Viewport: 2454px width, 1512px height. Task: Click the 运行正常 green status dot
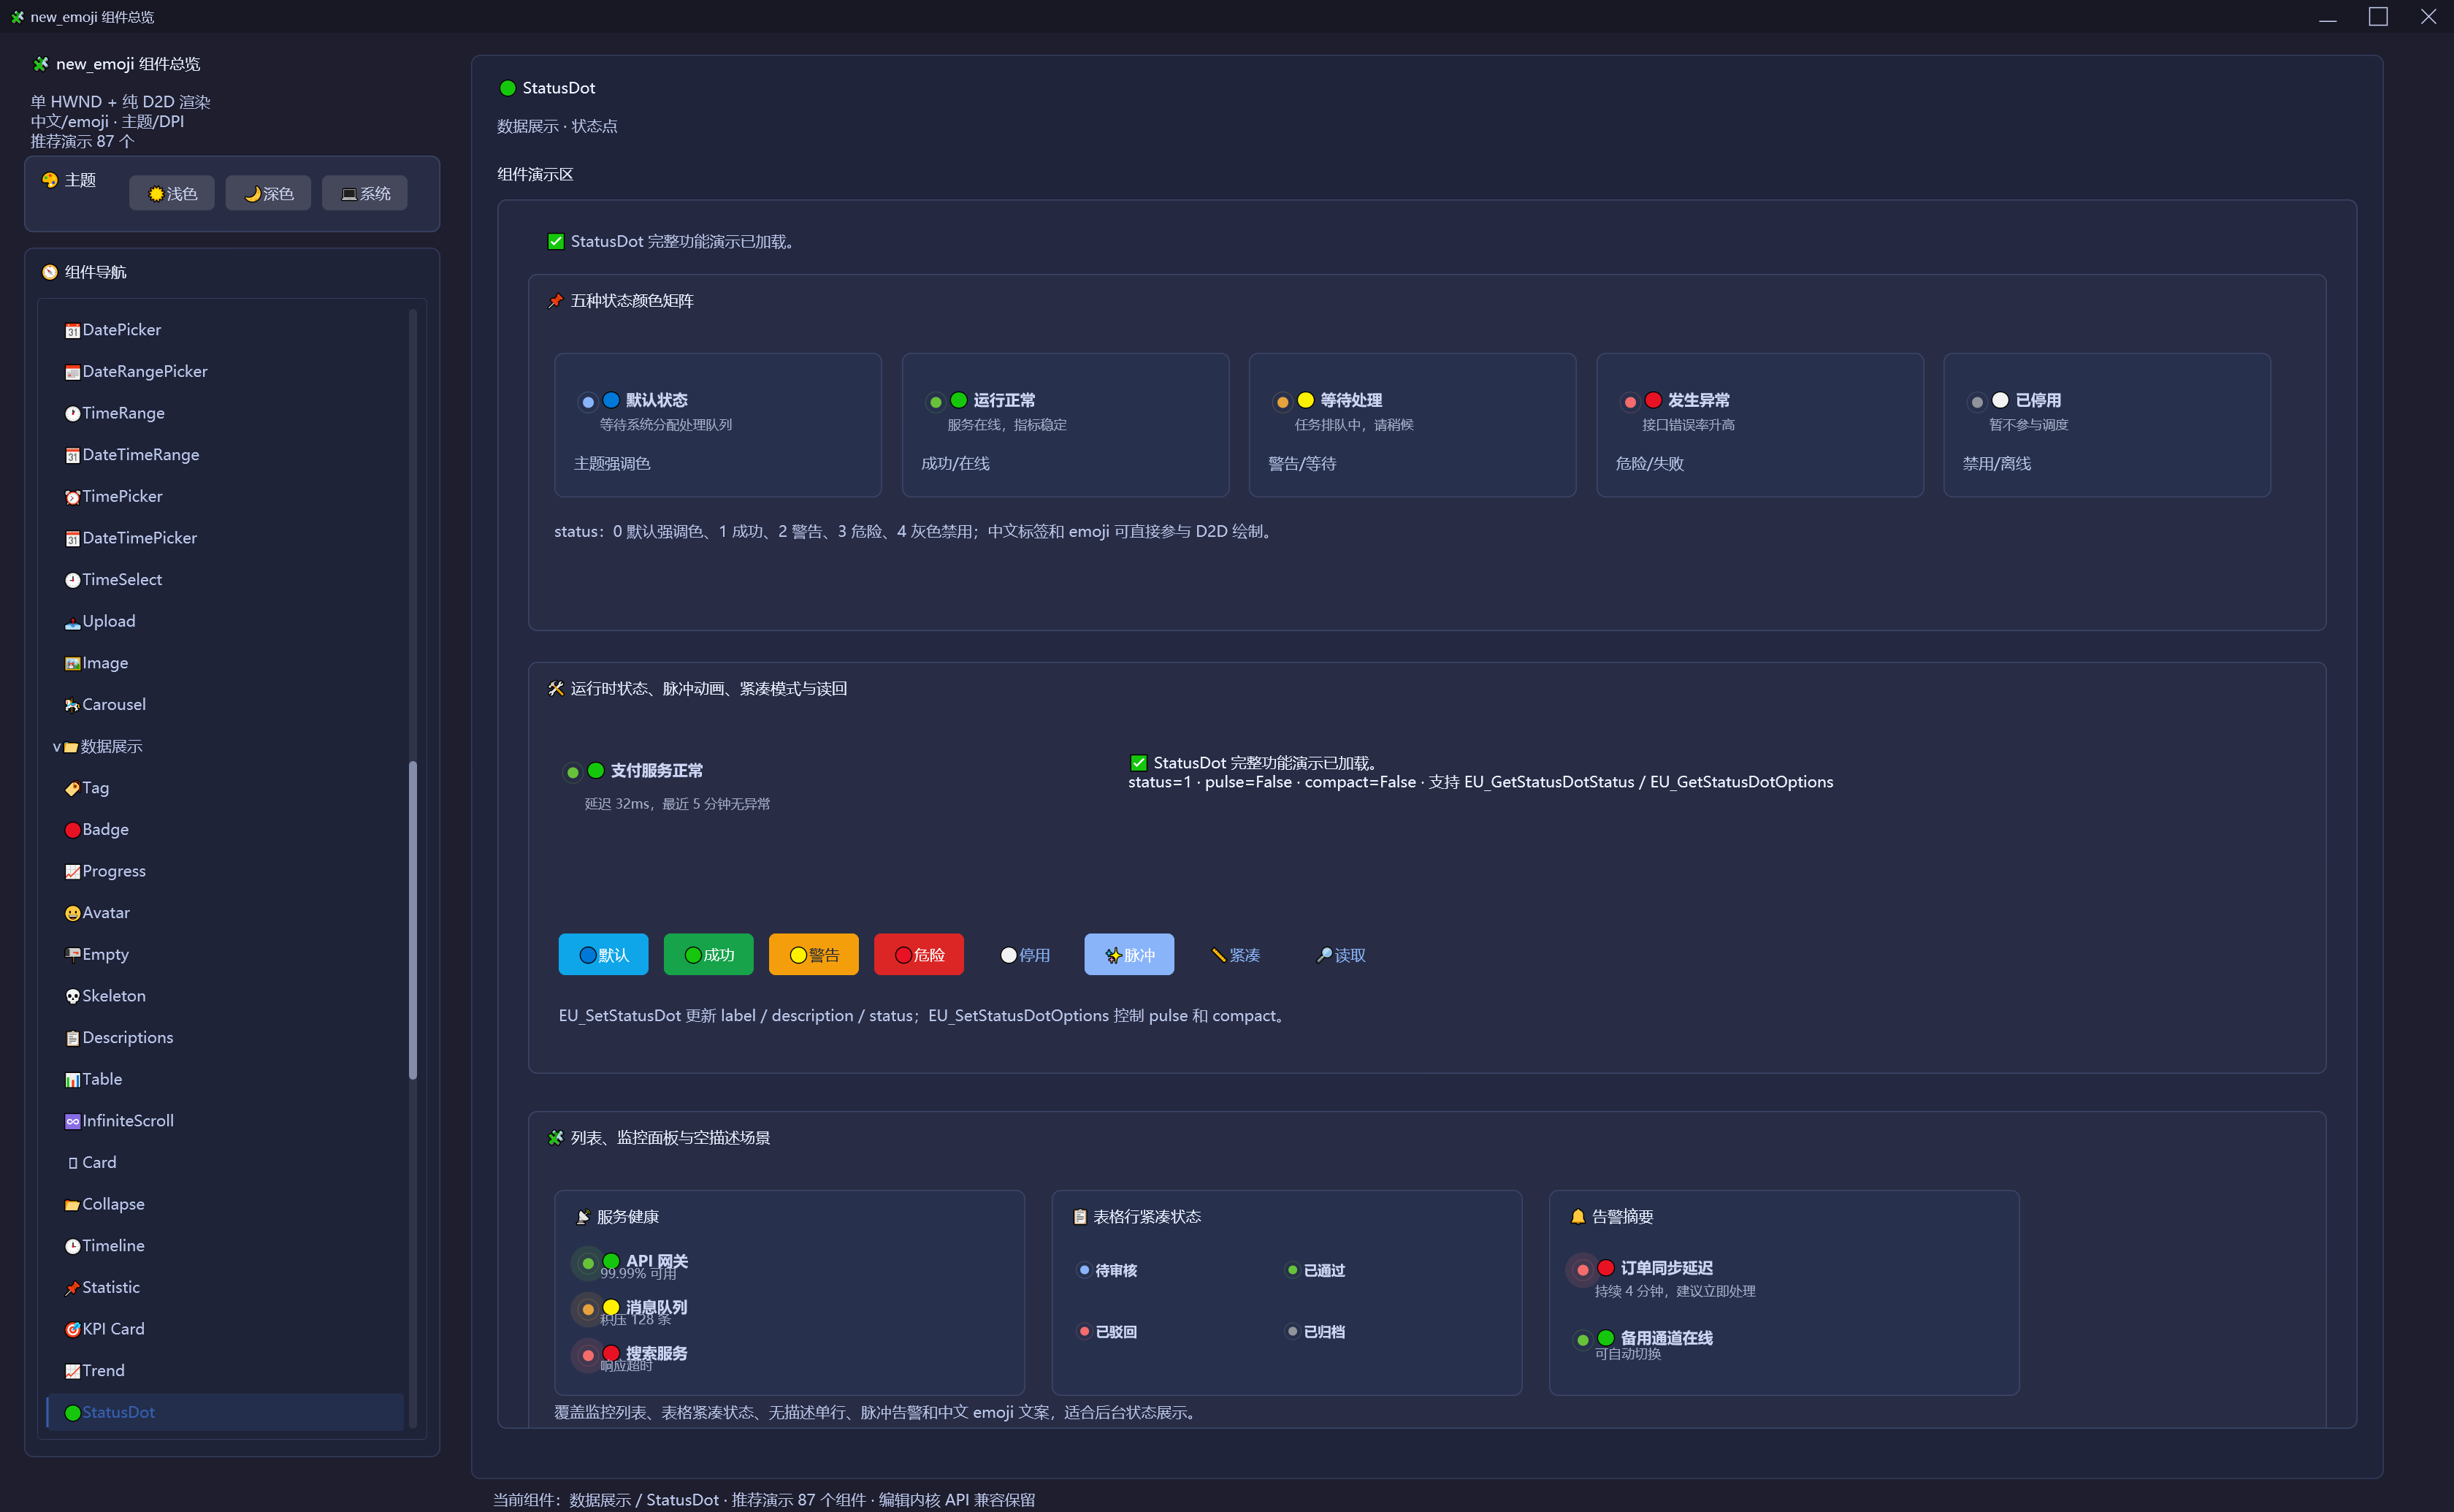click(959, 400)
